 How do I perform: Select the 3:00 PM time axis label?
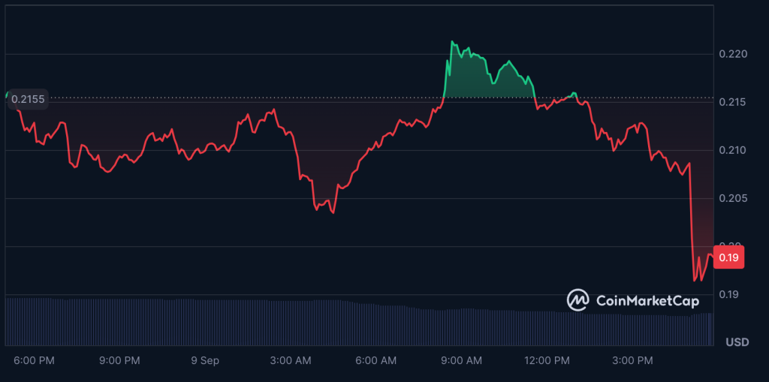pos(632,361)
